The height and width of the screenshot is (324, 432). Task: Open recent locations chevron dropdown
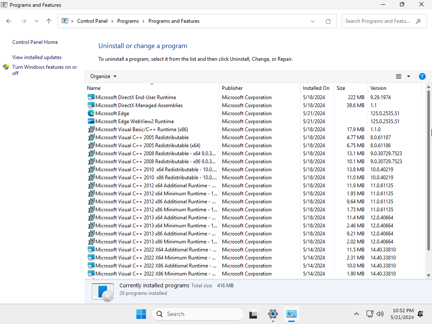[36, 21]
